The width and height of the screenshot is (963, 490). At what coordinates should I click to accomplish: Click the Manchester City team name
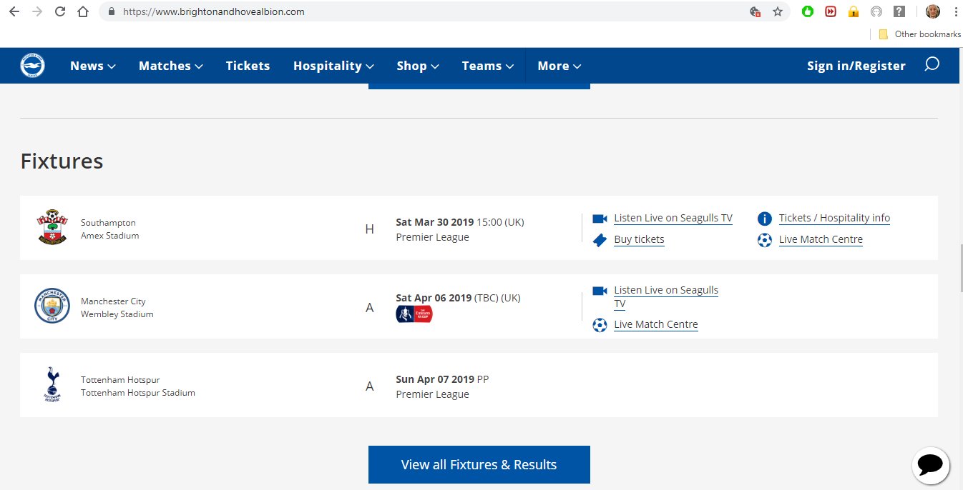[x=113, y=301]
